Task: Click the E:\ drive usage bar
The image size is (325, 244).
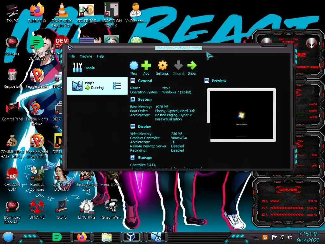Action: pyautogui.click(x=289, y=215)
